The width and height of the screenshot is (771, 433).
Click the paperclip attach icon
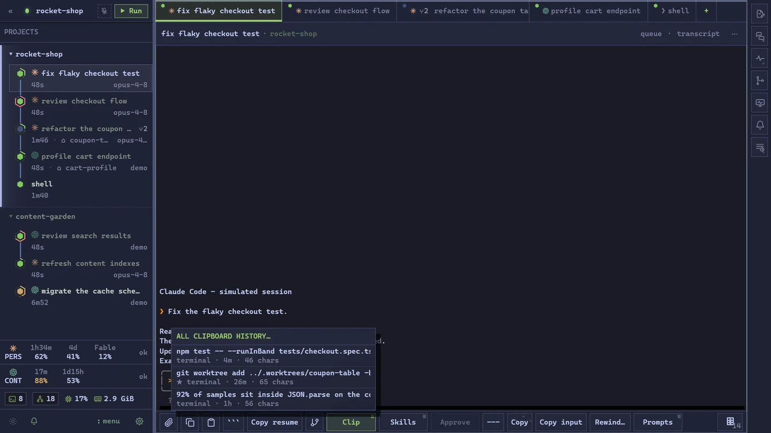169,422
